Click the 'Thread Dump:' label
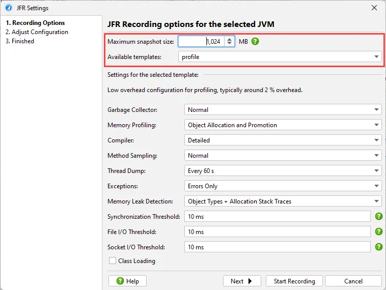The image size is (386, 290). click(126, 171)
